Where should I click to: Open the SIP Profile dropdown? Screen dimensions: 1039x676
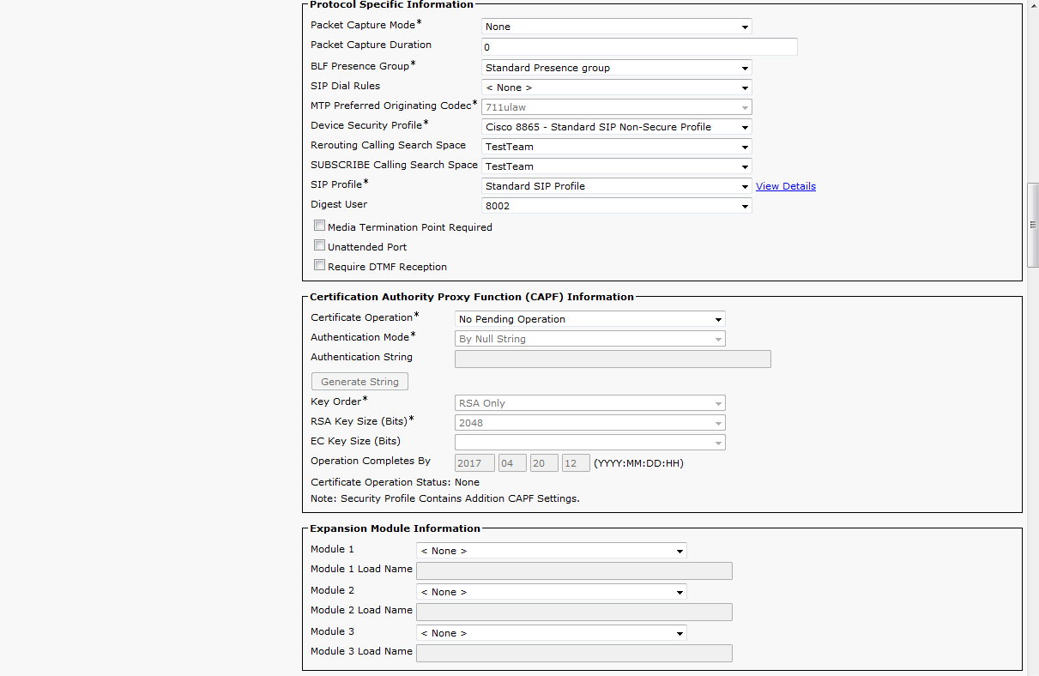616,186
